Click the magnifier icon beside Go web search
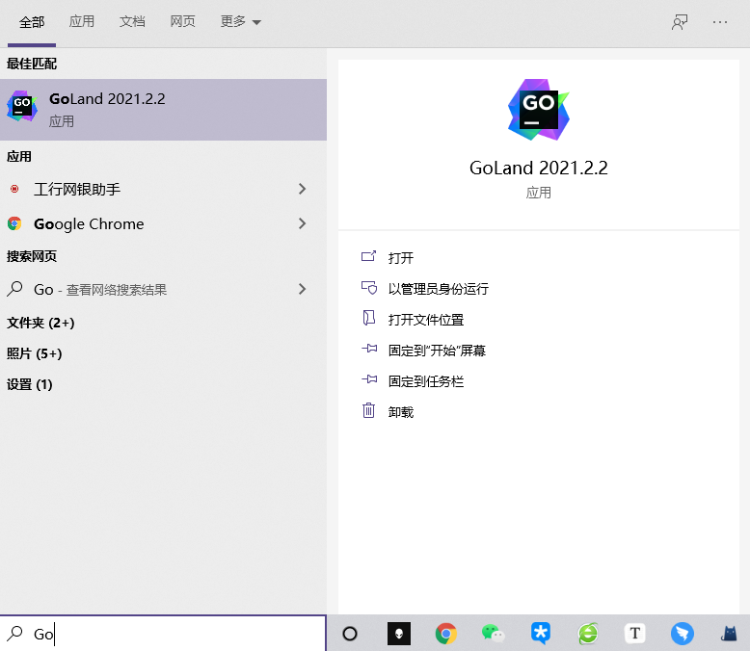This screenshot has height=651, width=750. pyautogui.click(x=14, y=289)
